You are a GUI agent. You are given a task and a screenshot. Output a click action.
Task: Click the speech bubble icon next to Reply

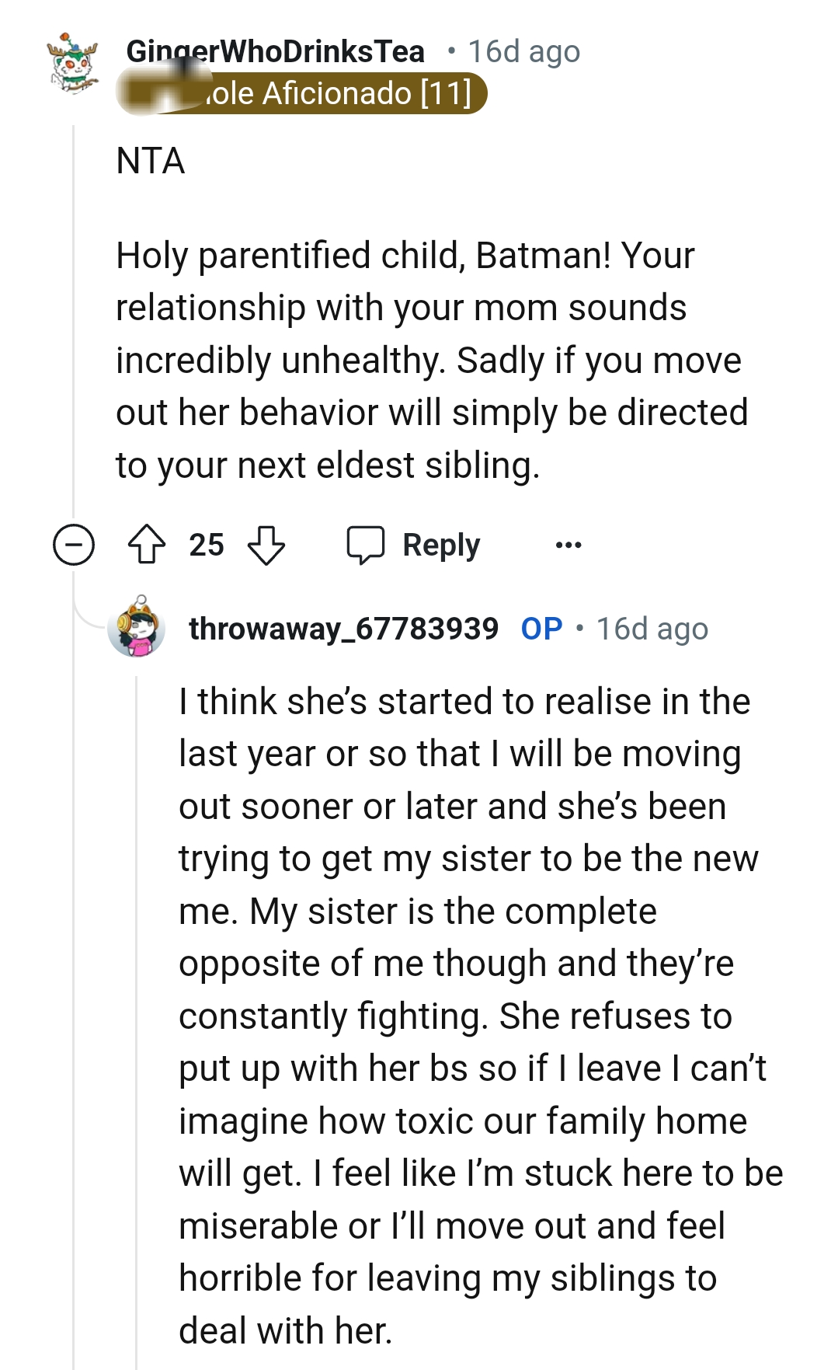click(x=370, y=544)
